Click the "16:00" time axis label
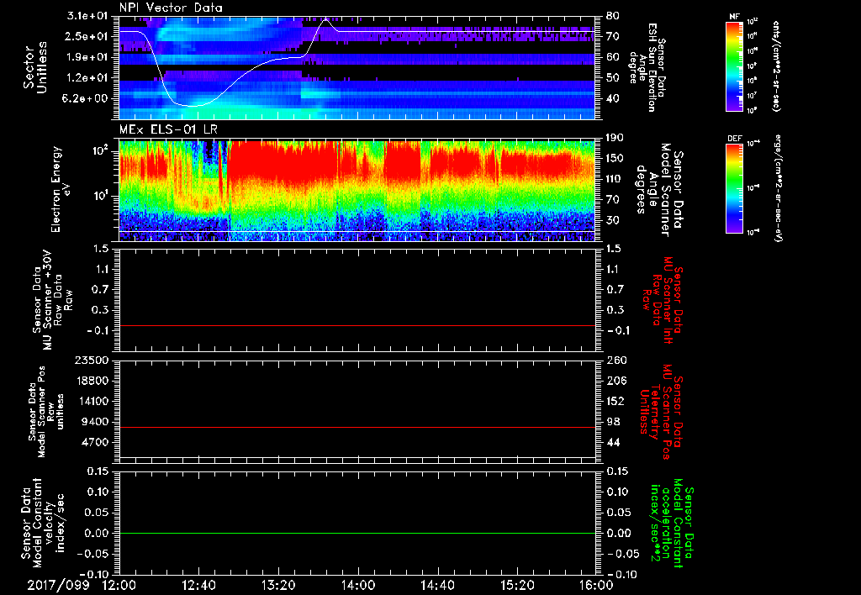The image size is (861, 595). pyautogui.click(x=596, y=585)
